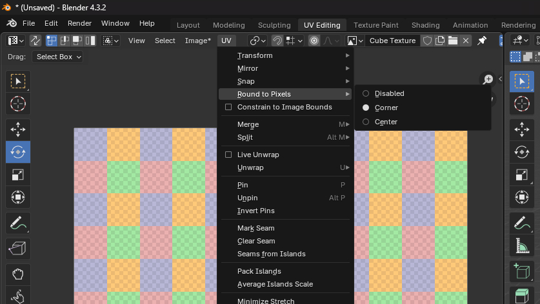Enable Constrain to Image Bounds checkbox
Viewport: 540px width, 304px height.
click(x=228, y=107)
